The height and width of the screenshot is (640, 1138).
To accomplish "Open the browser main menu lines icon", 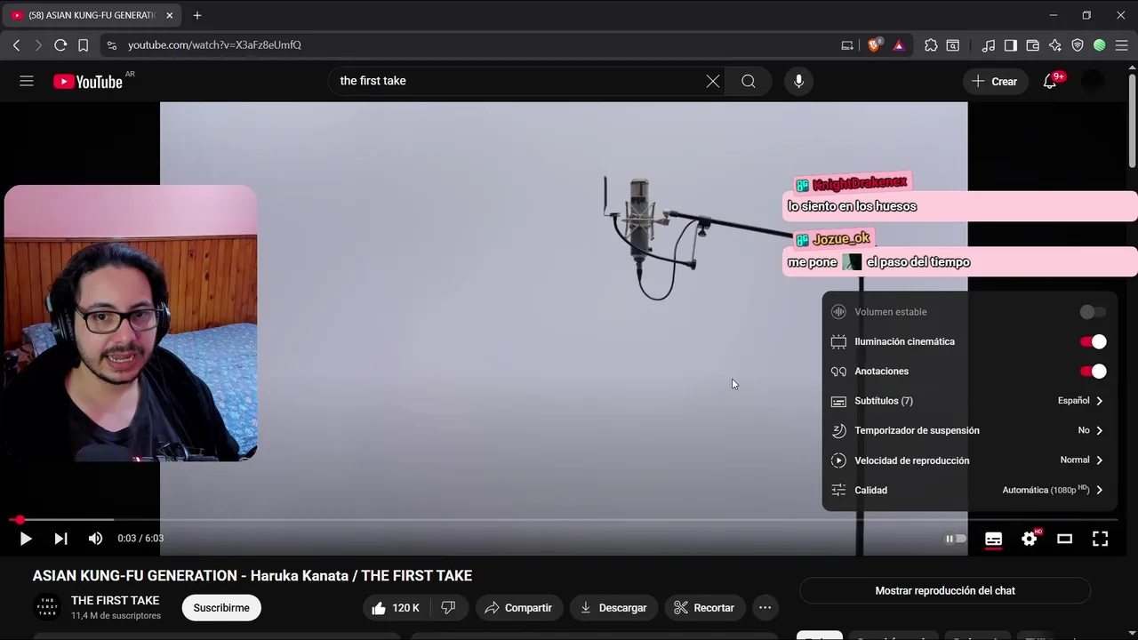I will pos(1121,44).
